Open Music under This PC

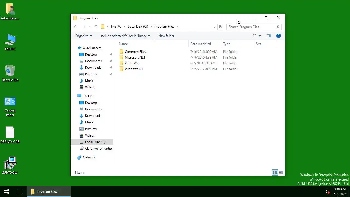89,122
